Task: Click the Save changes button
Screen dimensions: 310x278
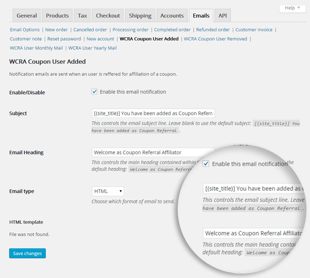Action: coord(27,253)
